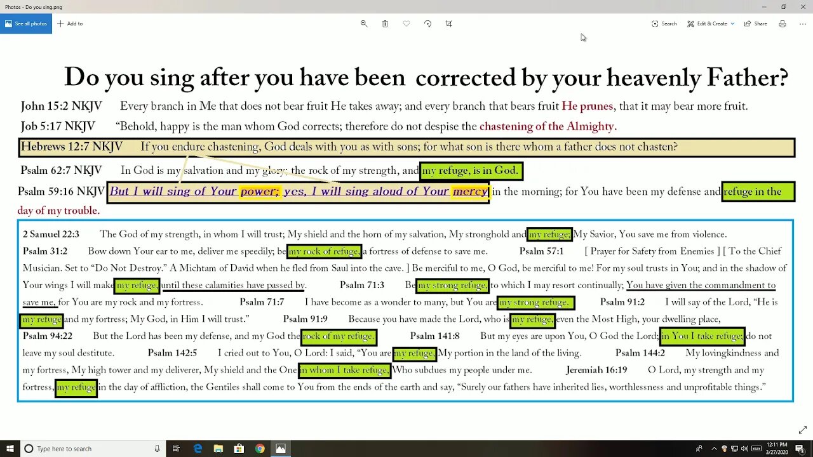Viewport: 813px width, 457px height.
Task: Click the 'Jeremiah 16:19' reference
Action: (596, 370)
